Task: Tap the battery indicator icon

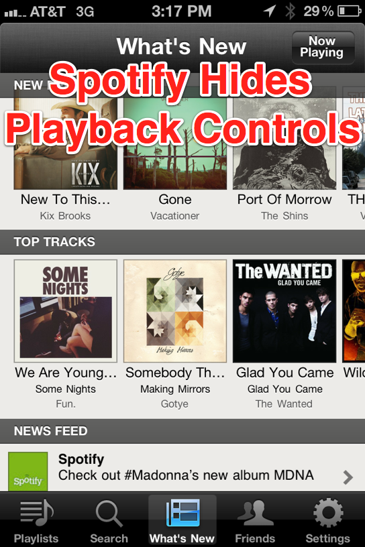Action: click(350, 11)
